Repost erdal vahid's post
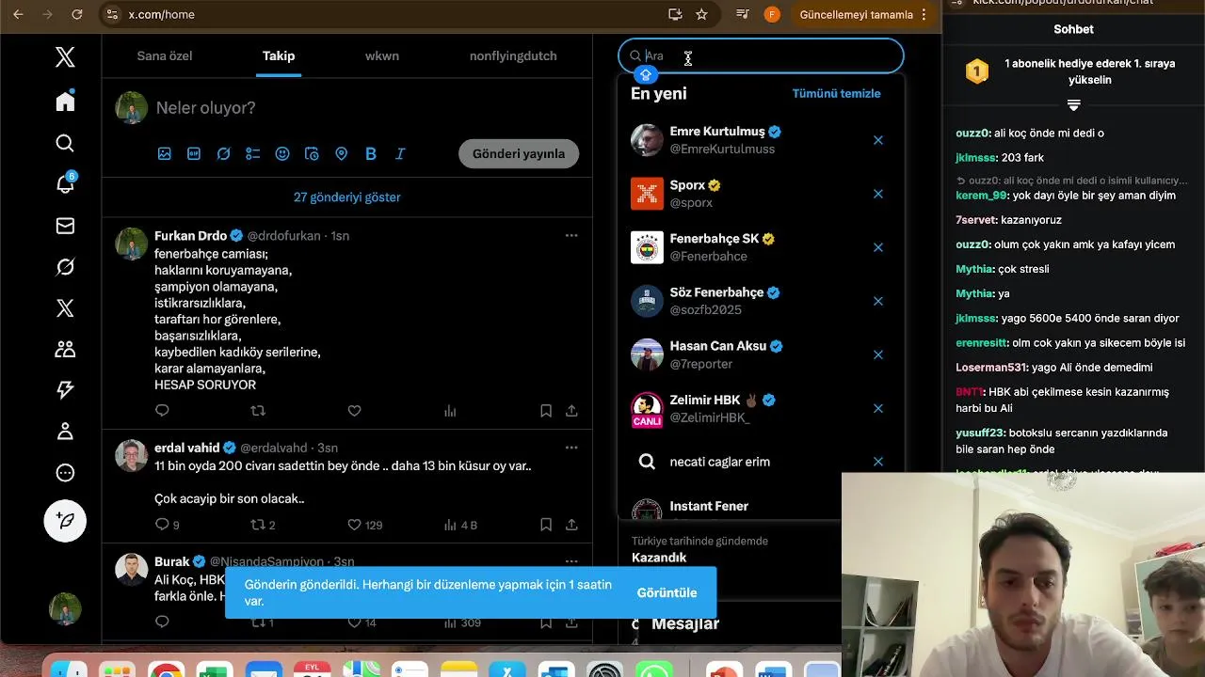The width and height of the screenshot is (1205, 677). click(x=258, y=525)
